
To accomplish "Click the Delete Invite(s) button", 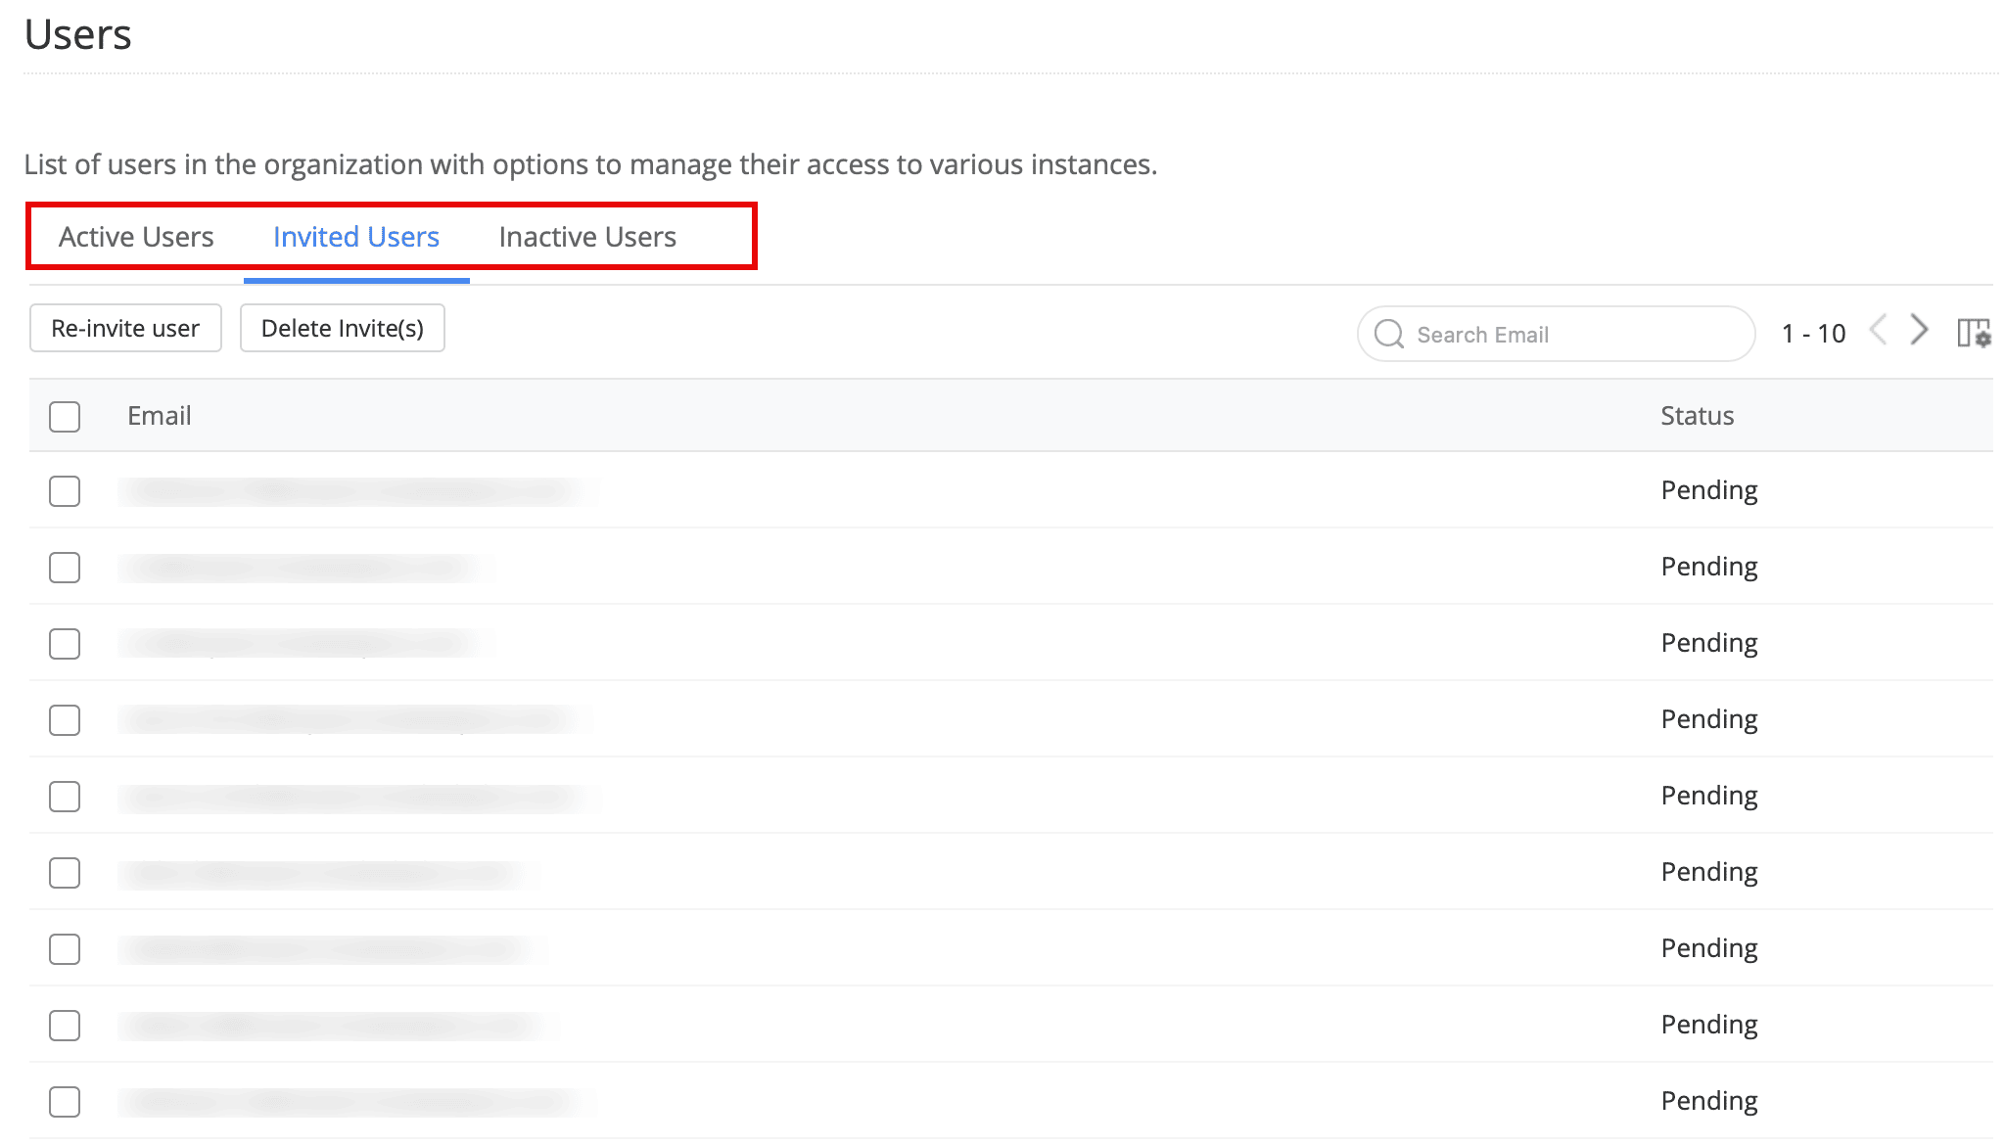I will tap(343, 329).
